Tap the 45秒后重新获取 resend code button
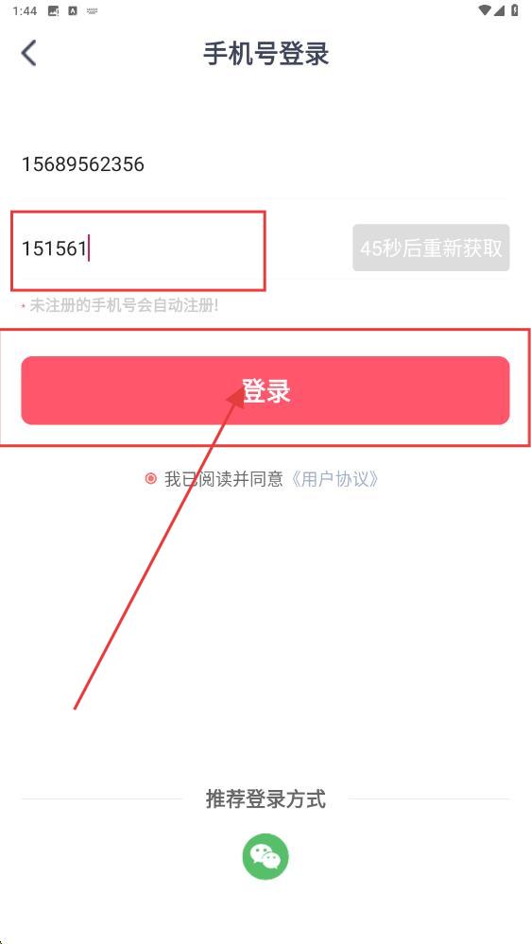The image size is (531, 944). [431, 248]
